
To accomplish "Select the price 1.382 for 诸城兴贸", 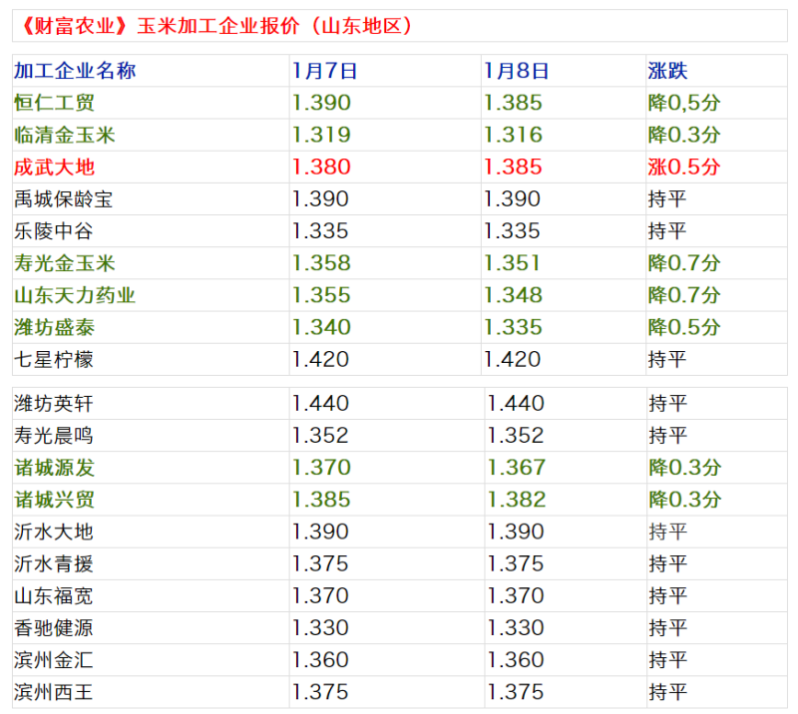I will point(517,500).
